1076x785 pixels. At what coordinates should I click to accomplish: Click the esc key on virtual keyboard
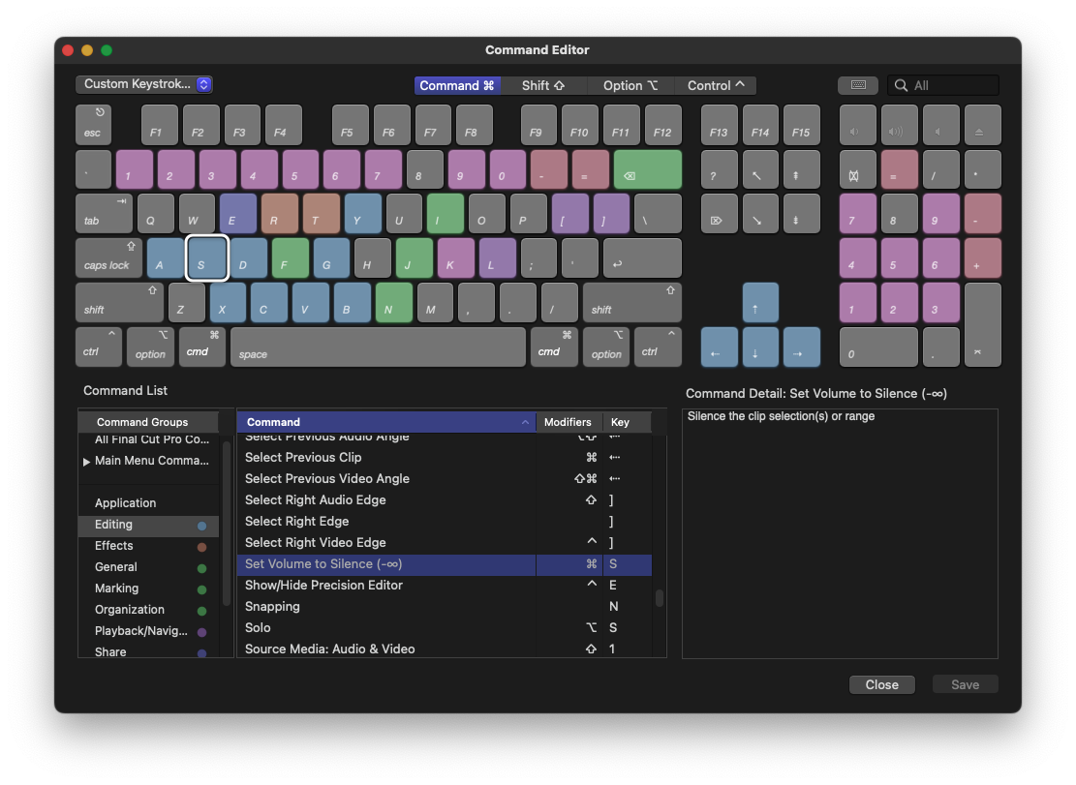(x=93, y=125)
